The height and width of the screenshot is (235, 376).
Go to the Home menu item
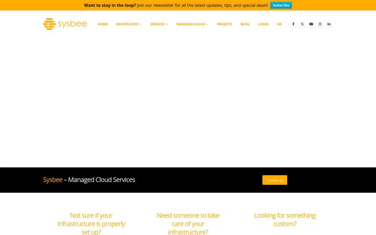(103, 24)
